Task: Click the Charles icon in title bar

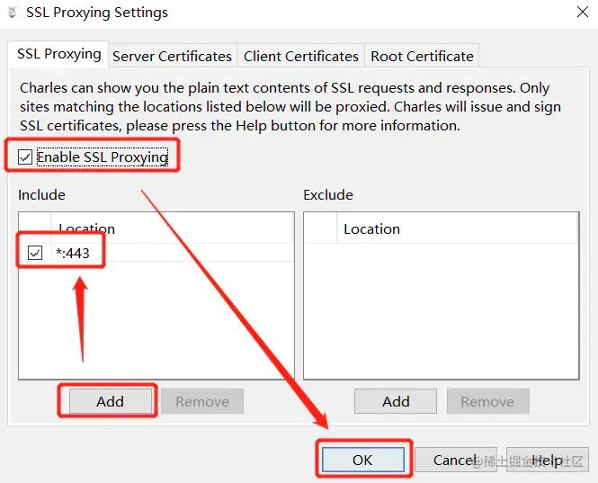Action: (13, 13)
